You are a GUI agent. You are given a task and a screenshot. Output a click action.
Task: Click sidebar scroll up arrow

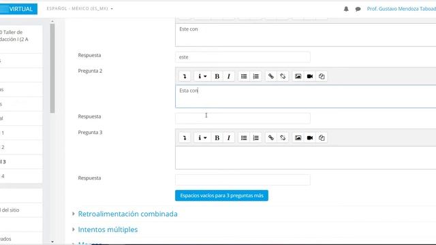coord(52,21)
